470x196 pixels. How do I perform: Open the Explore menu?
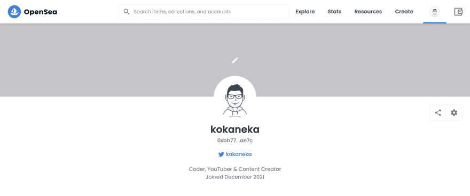point(305,12)
